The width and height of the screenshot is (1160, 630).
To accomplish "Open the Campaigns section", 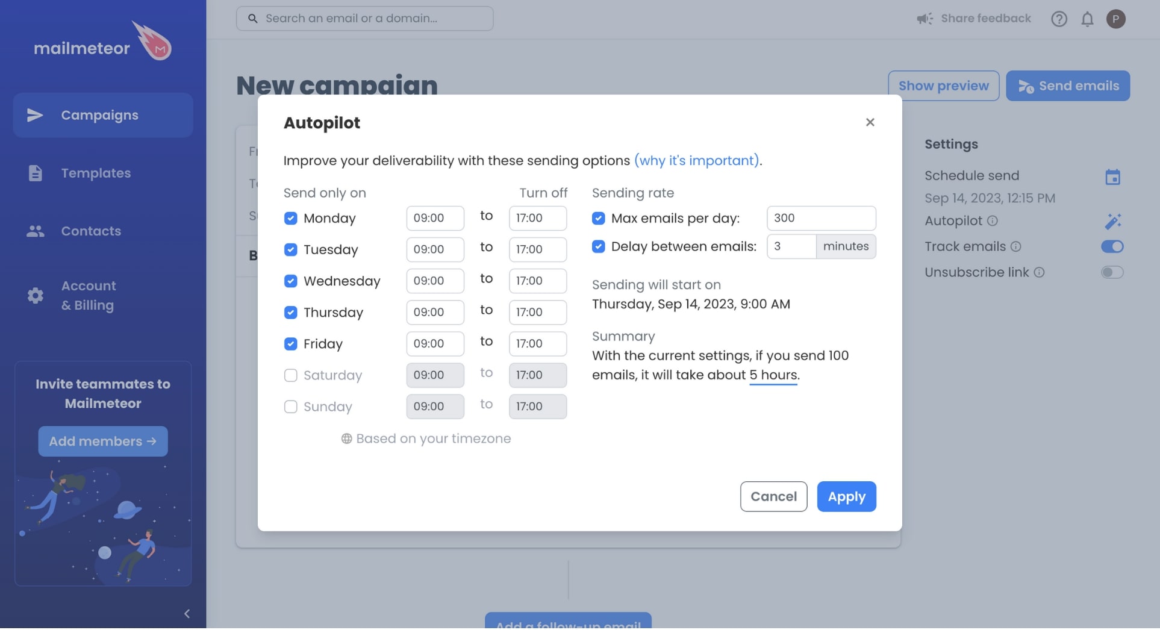I will (x=103, y=115).
